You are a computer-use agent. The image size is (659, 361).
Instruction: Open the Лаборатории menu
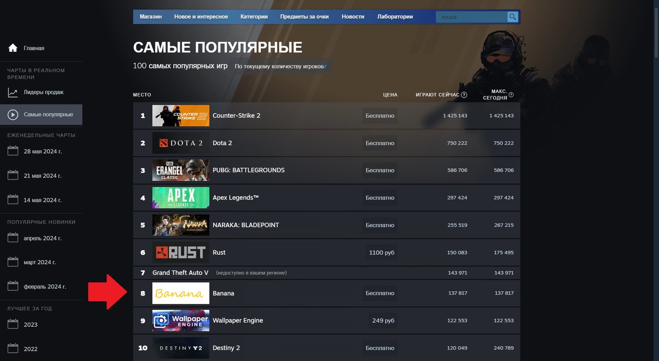(395, 17)
